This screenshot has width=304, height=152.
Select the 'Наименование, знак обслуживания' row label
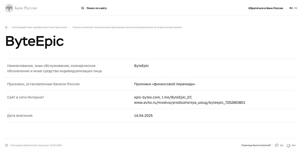[54, 68]
